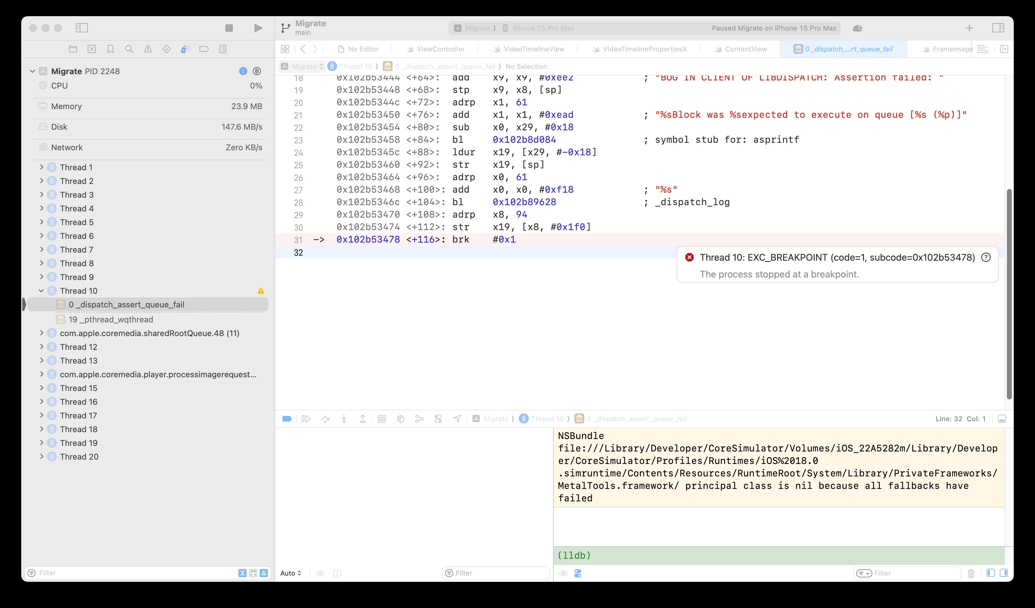This screenshot has height=608, width=1035.
Task: Stop the running Migrate app
Action: click(x=229, y=28)
